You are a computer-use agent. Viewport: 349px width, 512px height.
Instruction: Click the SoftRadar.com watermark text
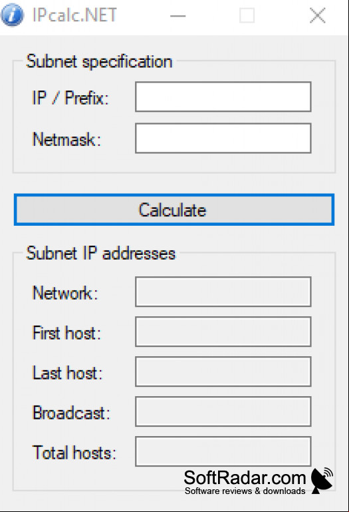coord(245,478)
